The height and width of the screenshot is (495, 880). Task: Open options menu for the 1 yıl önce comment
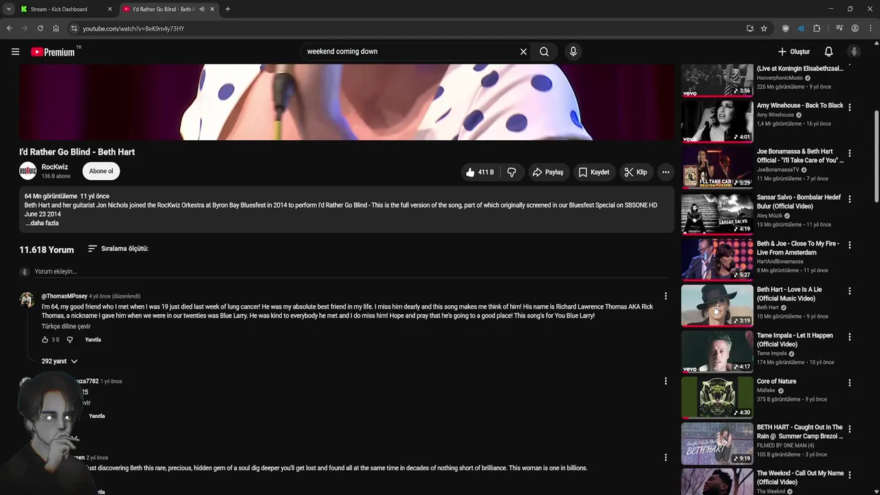[x=665, y=381]
